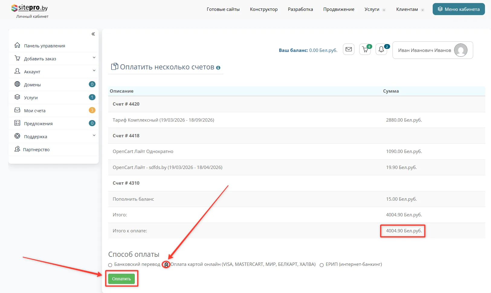Select Оплата картой онлайн radio button

click(x=166, y=265)
